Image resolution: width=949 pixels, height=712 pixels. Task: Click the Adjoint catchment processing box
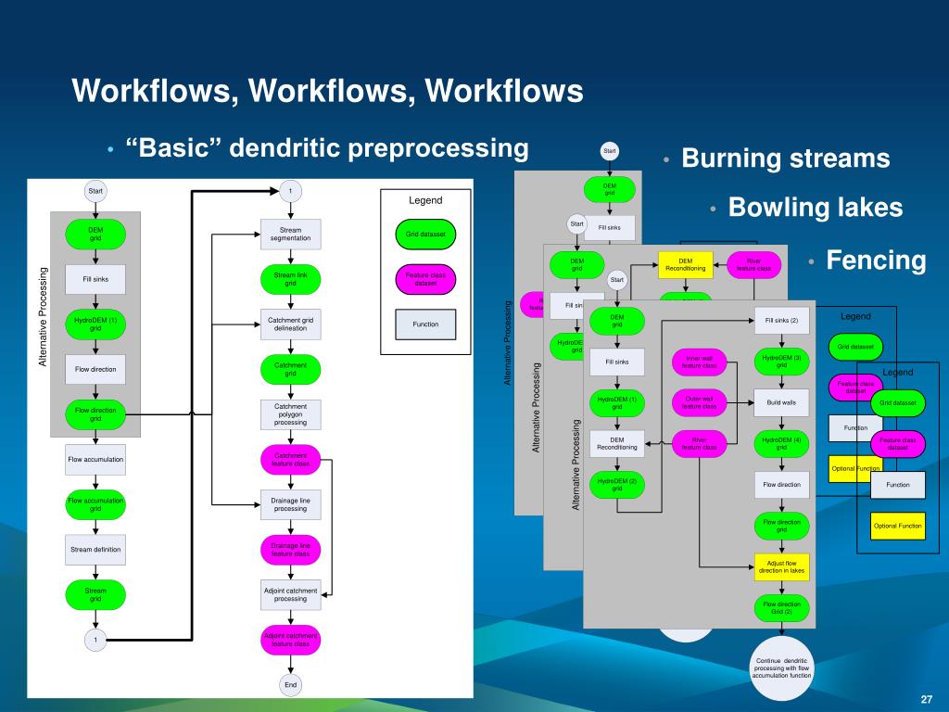290,594
